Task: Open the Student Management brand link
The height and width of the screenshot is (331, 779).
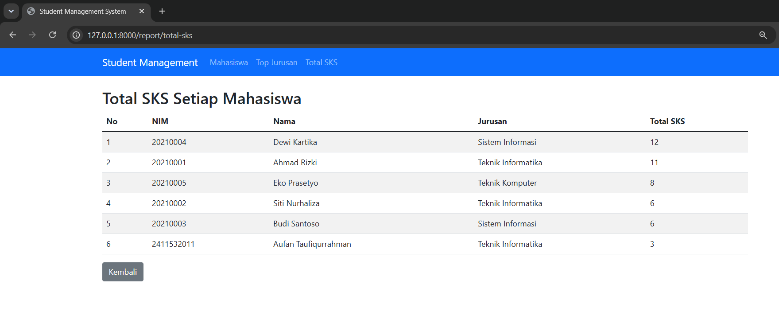Action: [x=150, y=62]
